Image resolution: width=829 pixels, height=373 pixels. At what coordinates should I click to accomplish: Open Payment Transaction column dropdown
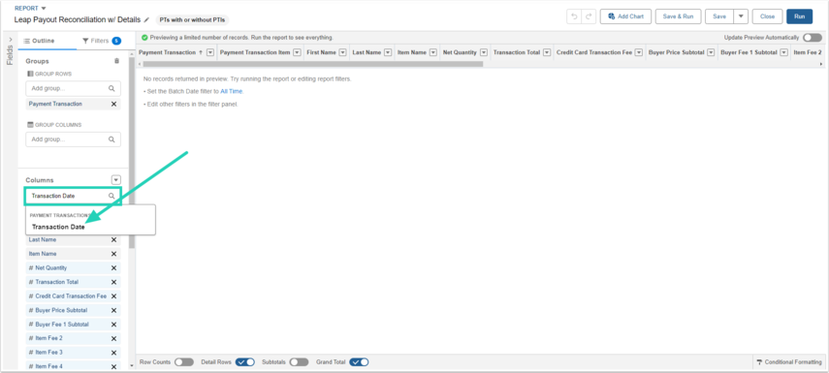(x=209, y=53)
